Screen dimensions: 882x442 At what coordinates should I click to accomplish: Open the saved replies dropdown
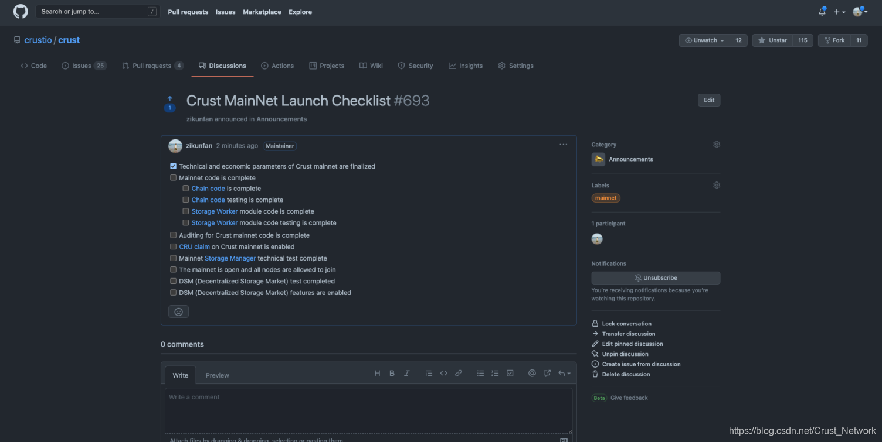click(564, 374)
